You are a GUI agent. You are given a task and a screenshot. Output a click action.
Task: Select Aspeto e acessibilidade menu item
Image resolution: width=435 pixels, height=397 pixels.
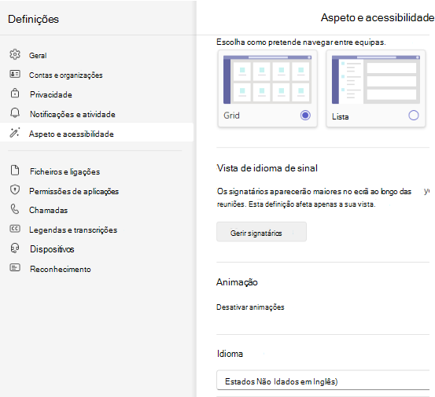tap(97, 132)
